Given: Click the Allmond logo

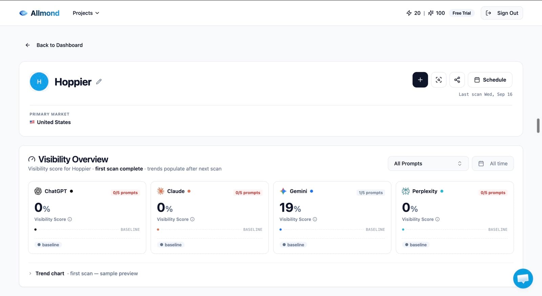Looking at the screenshot, I should [x=39, y=13].
